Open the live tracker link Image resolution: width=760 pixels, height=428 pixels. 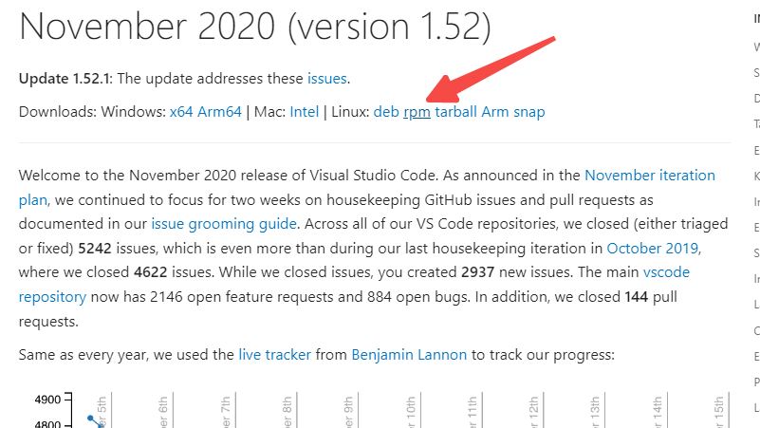pyautogui.click(x=274, y=355)
